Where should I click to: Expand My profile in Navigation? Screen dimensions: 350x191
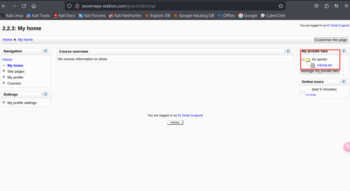[x=4, y=77]
